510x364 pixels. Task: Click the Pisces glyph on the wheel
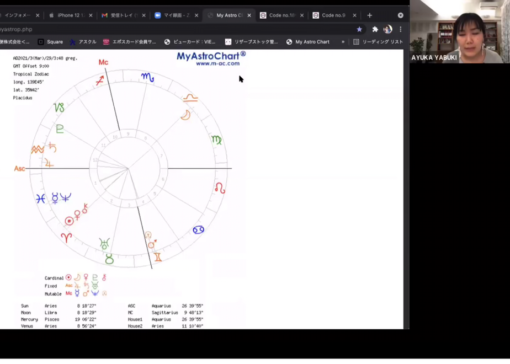40,198
